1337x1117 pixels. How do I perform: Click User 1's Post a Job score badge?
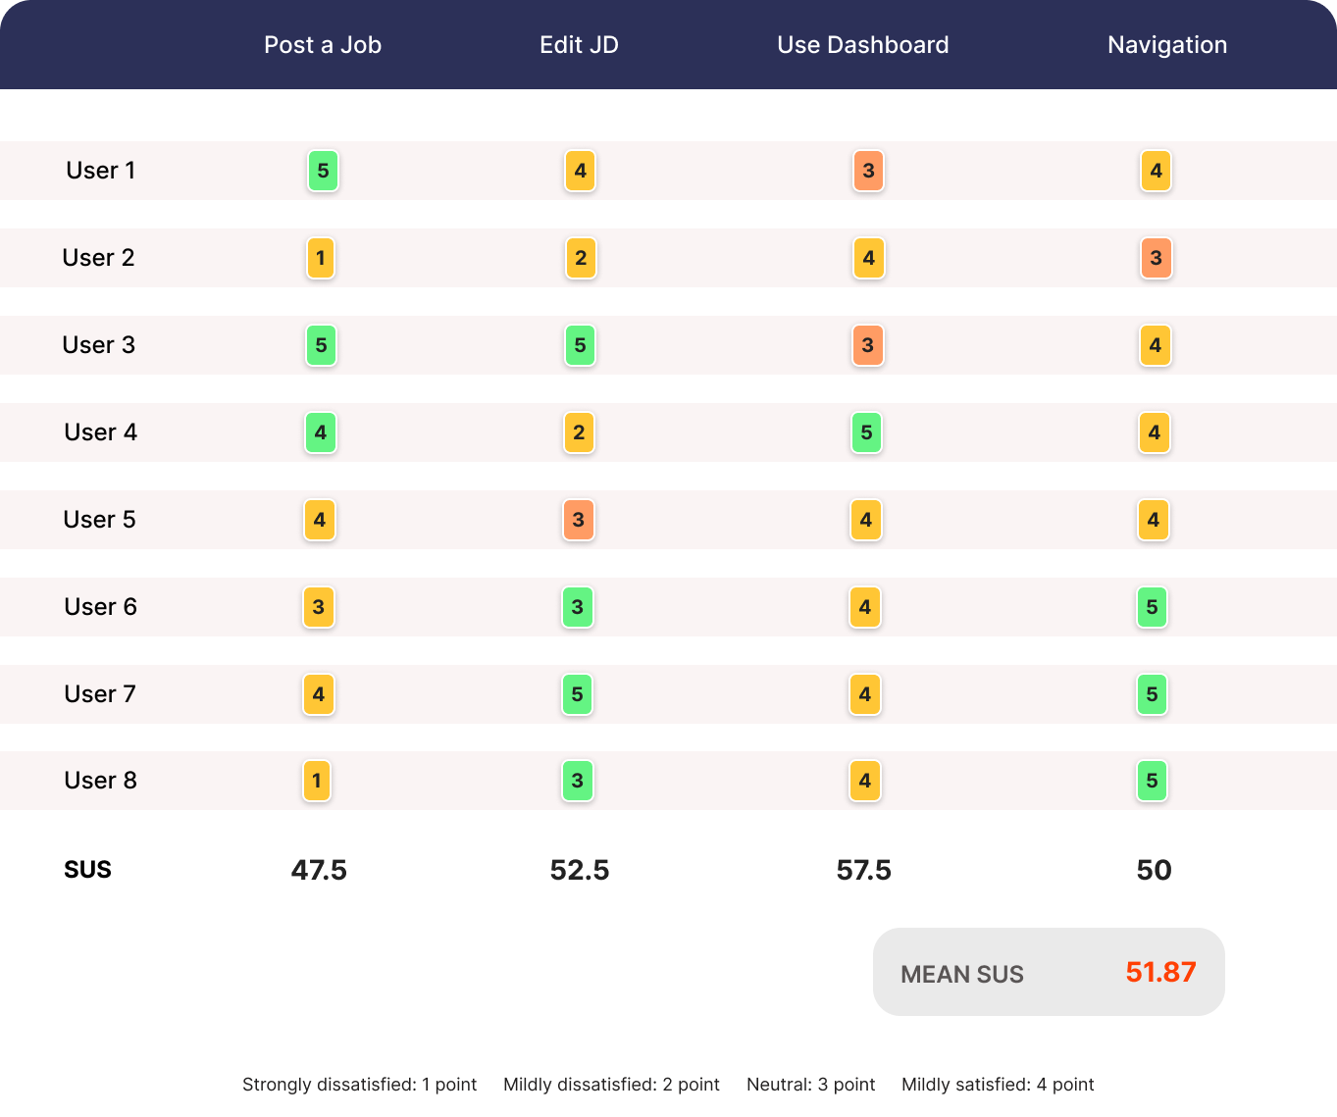click(323, 171)
